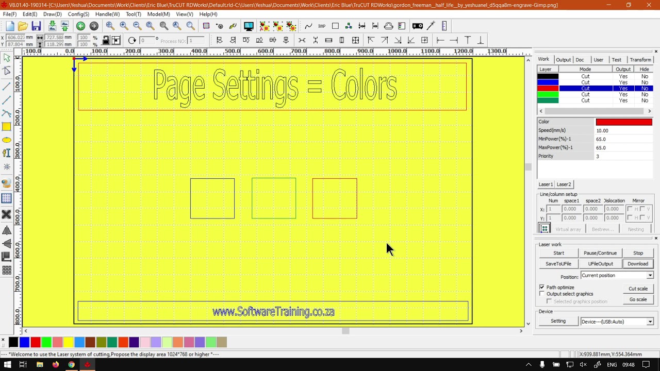
Task: Toggle Hide No for the green layer
Action: (x=645, y=94)
